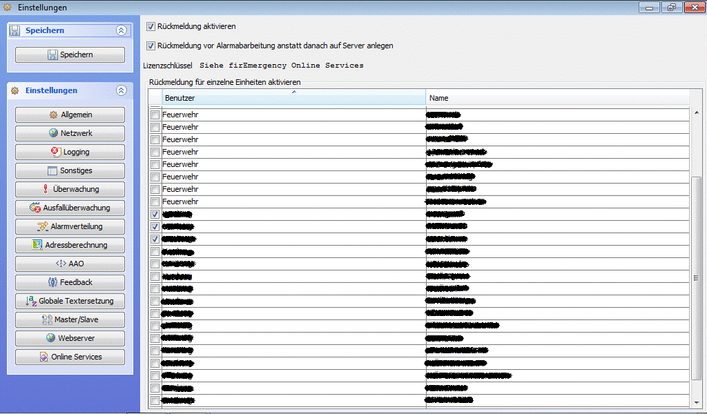Click the floppy disk icon on Speichern button
This screenshot has width=707, height=414.
pyautogui.click(x=52, y=55)
